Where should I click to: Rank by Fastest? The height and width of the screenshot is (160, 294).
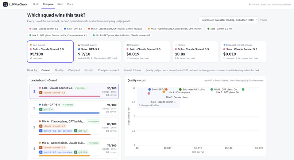pyautogui.click(x=89, y=70)
